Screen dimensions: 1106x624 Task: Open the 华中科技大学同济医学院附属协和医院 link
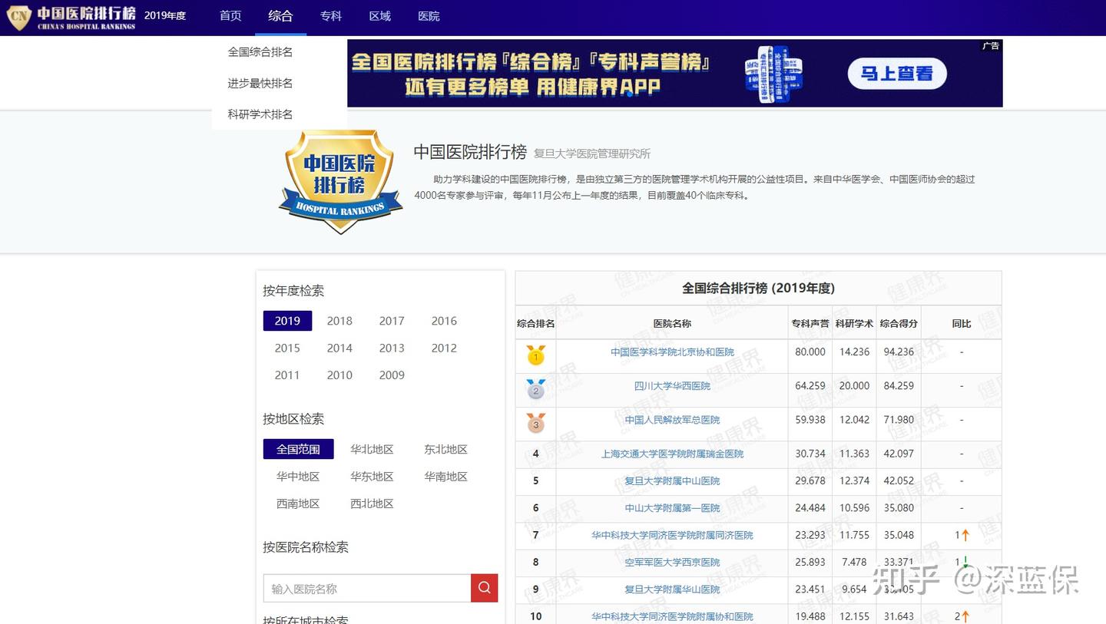672,616
